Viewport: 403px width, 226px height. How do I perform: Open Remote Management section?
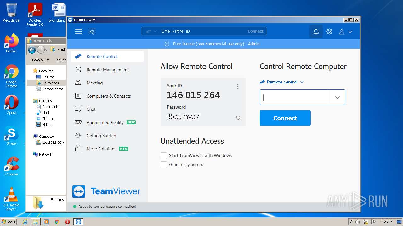[x=107, y=70]
